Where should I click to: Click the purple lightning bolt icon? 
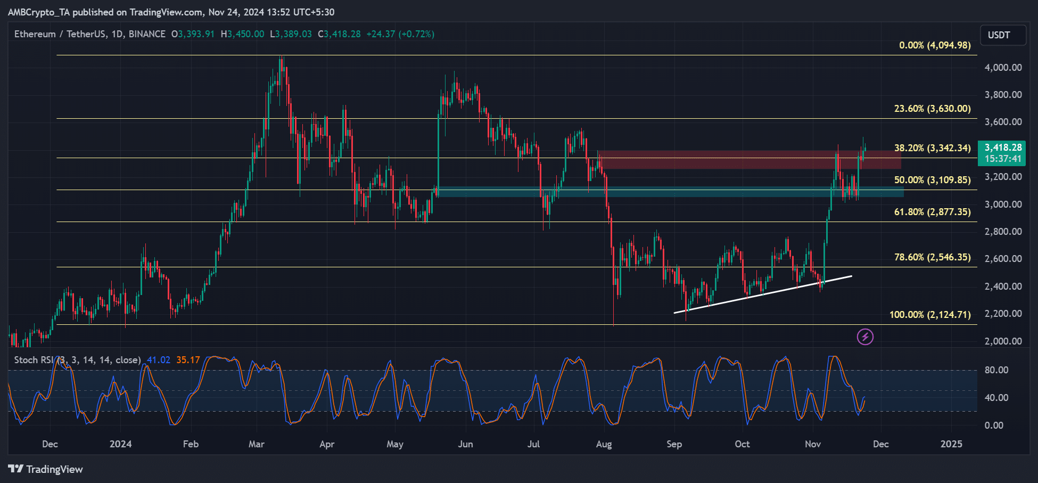pos(865,337)
